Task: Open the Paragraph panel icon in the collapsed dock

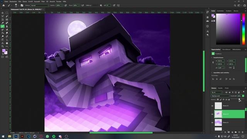Action: point(208,35)
